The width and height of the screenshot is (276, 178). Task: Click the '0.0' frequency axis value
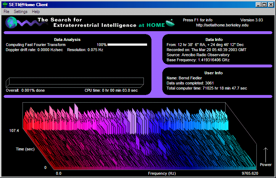click(x=58, y=173)
